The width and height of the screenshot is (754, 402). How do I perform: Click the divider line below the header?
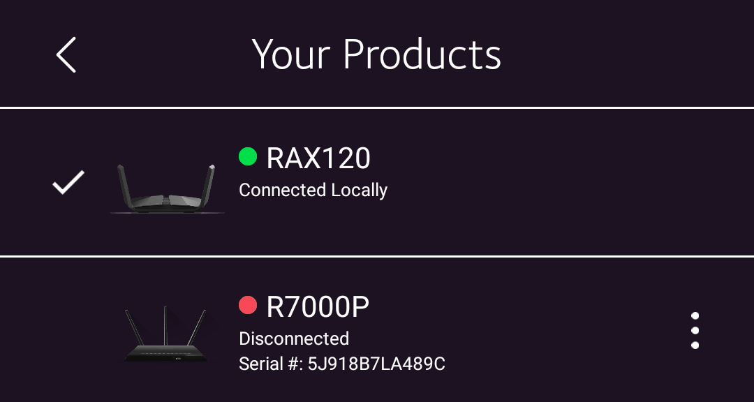[x=377, y=107]
